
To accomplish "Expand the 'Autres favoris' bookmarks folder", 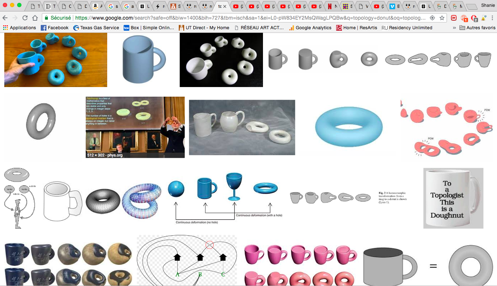I will tap(479, 27).
